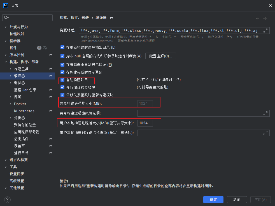275x206 pixels.
Task: Click the 取消 button
Action: [x=237, y=200]
